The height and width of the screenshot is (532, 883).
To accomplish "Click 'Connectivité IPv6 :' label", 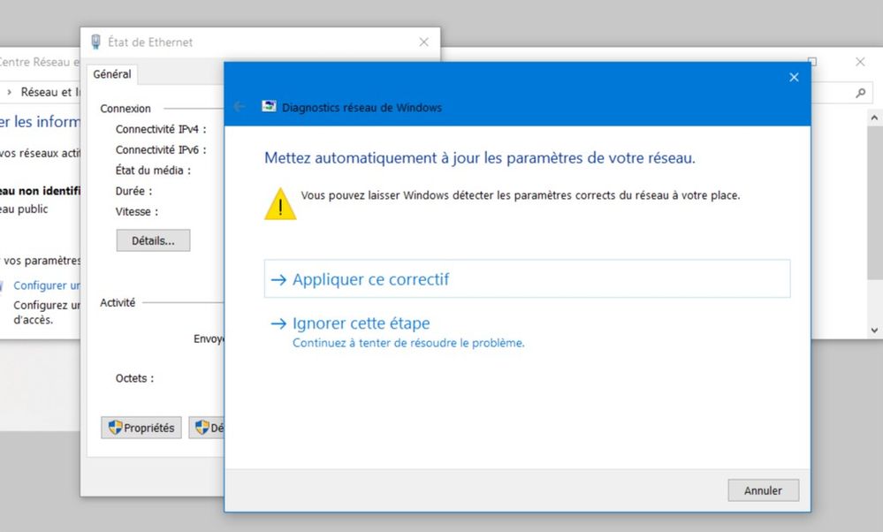I will pos(161,149).
